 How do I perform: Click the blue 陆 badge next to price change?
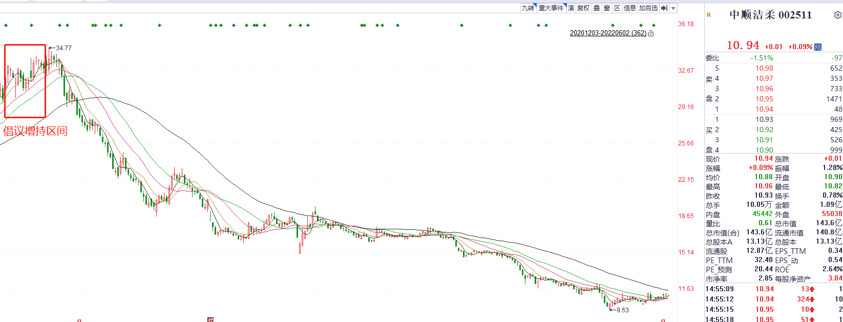tap(818, 47)
